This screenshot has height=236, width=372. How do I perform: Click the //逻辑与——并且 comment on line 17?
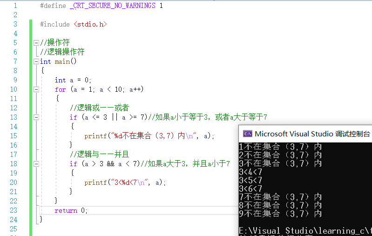point(100,155)
